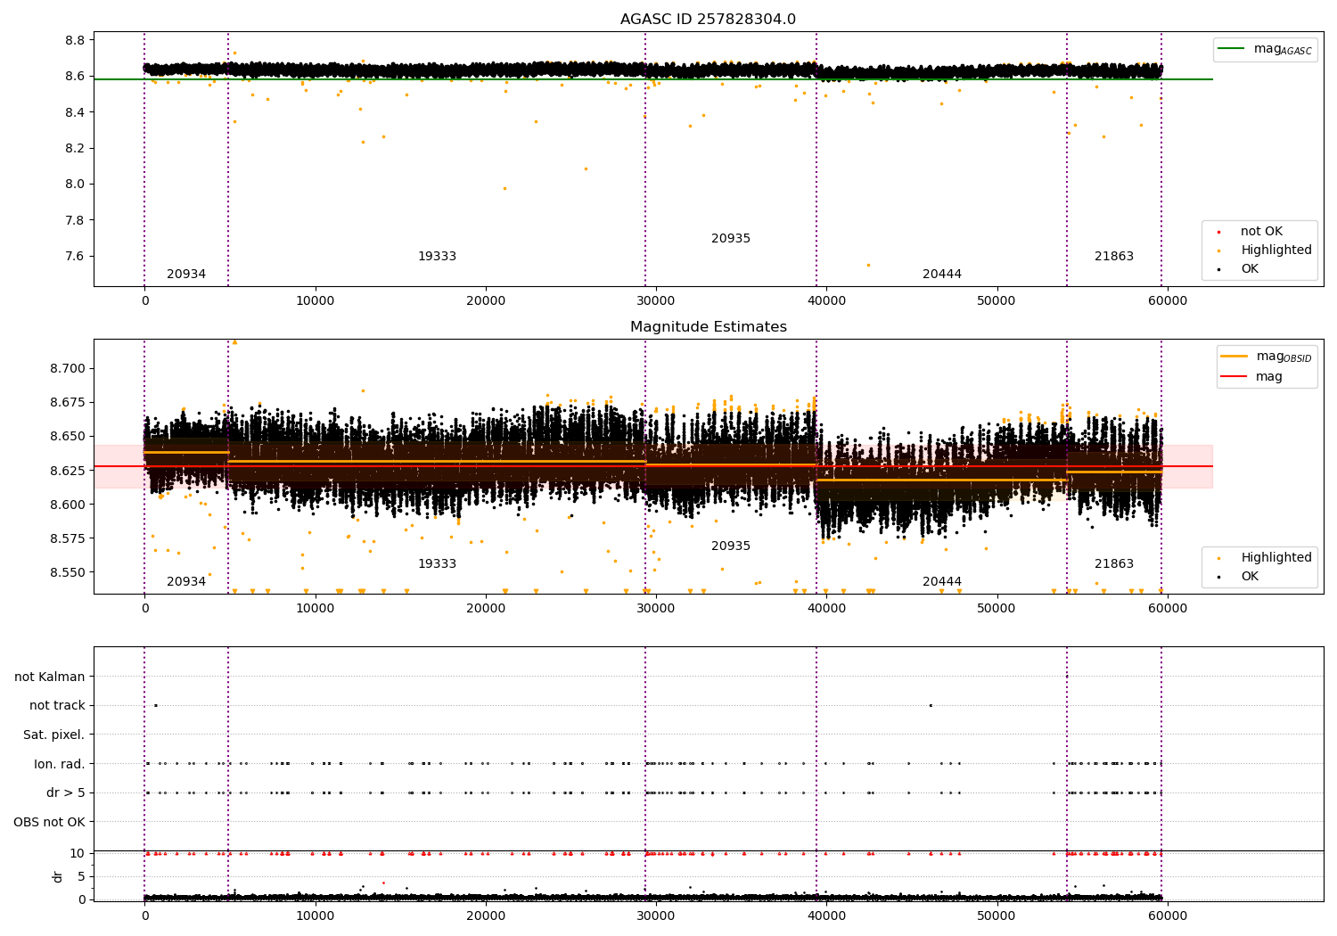Click OBSID label 20934 in the Magnitude Estimates plot
Image resolution: width=1337 pixels, height=936 pixels.
point(186,582)
